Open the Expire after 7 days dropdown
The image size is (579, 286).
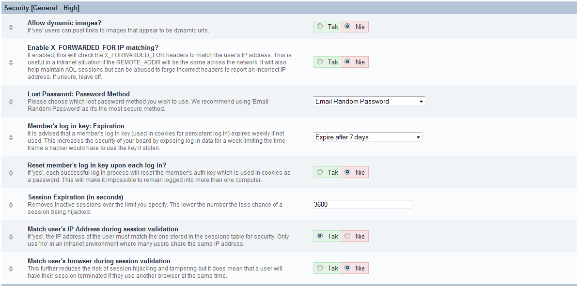tap(368, 137)
